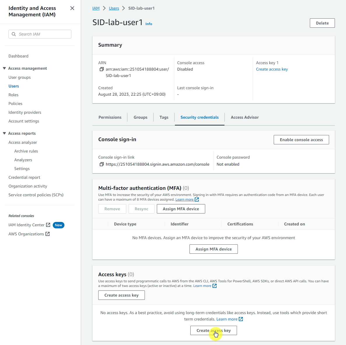Go to Account settings
The height and width of the screenshot is (345, 346).
pos(24,121)
